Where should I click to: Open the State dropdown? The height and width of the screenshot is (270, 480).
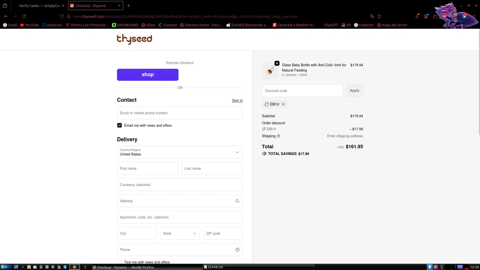[x=180, y=234]
